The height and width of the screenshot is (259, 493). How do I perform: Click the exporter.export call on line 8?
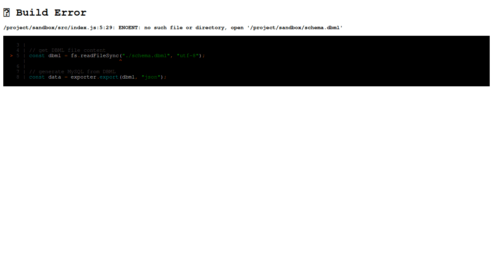click(x=94, y=77)
